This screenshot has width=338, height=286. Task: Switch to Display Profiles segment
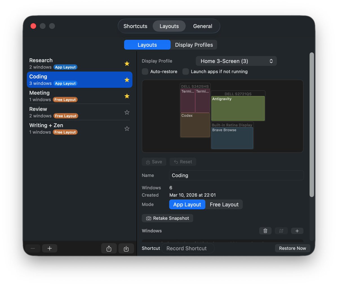(x=194, y=45)
